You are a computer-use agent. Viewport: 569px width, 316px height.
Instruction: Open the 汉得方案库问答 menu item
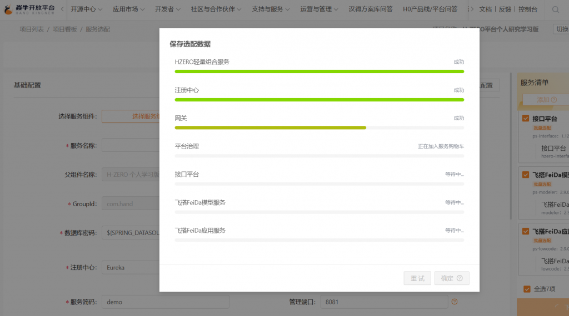coord(370,9)
